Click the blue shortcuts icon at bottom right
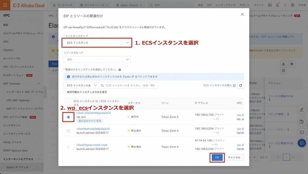308x174 pixels. [x=302, y=143]
